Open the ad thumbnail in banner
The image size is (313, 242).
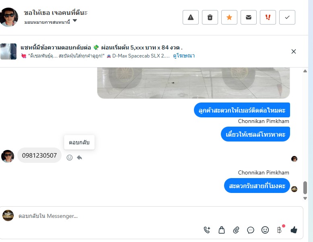coord(8,51)
